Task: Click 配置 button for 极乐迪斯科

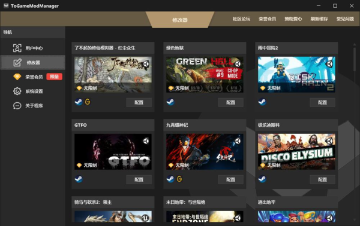Action: point(323,179)
